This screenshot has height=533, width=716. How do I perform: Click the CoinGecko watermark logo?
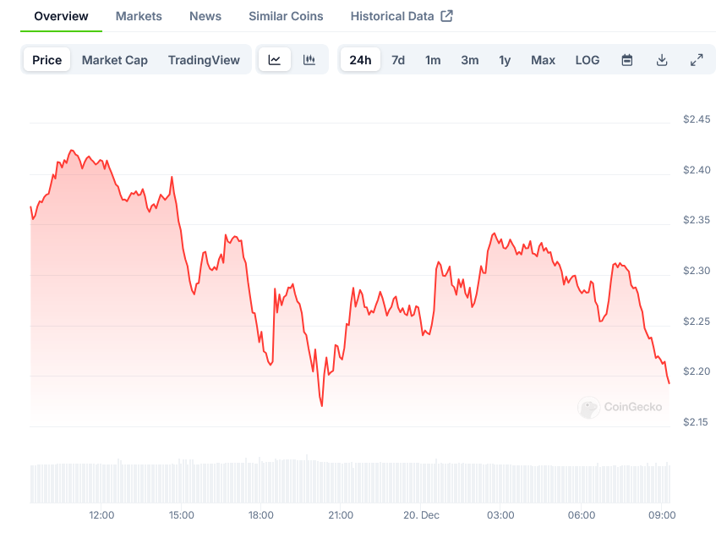pyautogui.click(x=589, y=408)
